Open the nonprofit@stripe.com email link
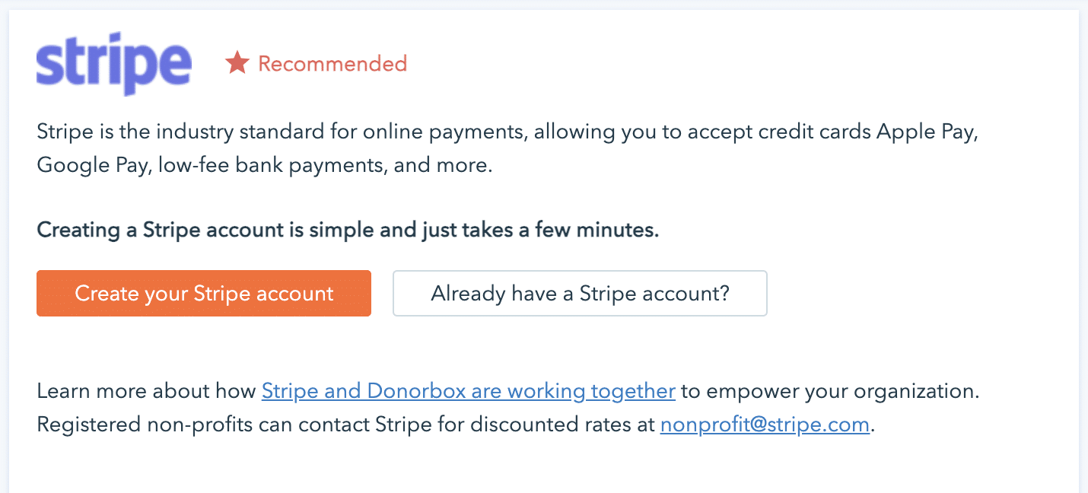1088x493 pixels. click(x=765, y=425)
